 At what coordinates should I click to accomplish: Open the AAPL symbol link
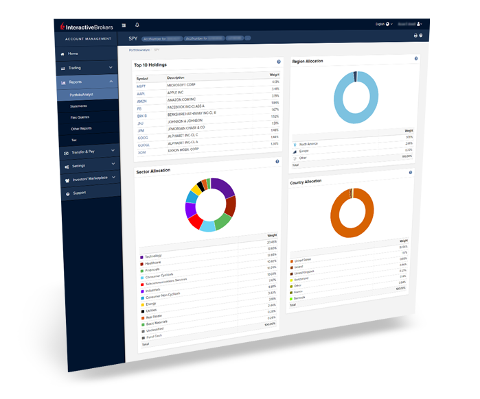pyautogui.click(x=141, y=94)
